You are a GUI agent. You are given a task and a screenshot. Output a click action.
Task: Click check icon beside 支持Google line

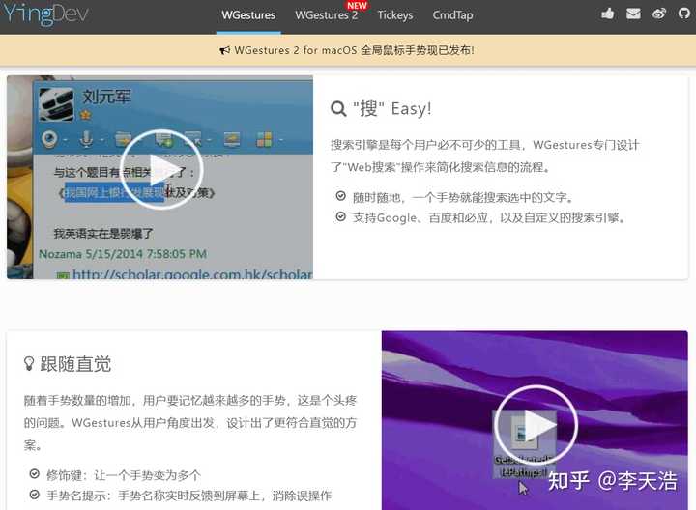[x=341, y=216]
